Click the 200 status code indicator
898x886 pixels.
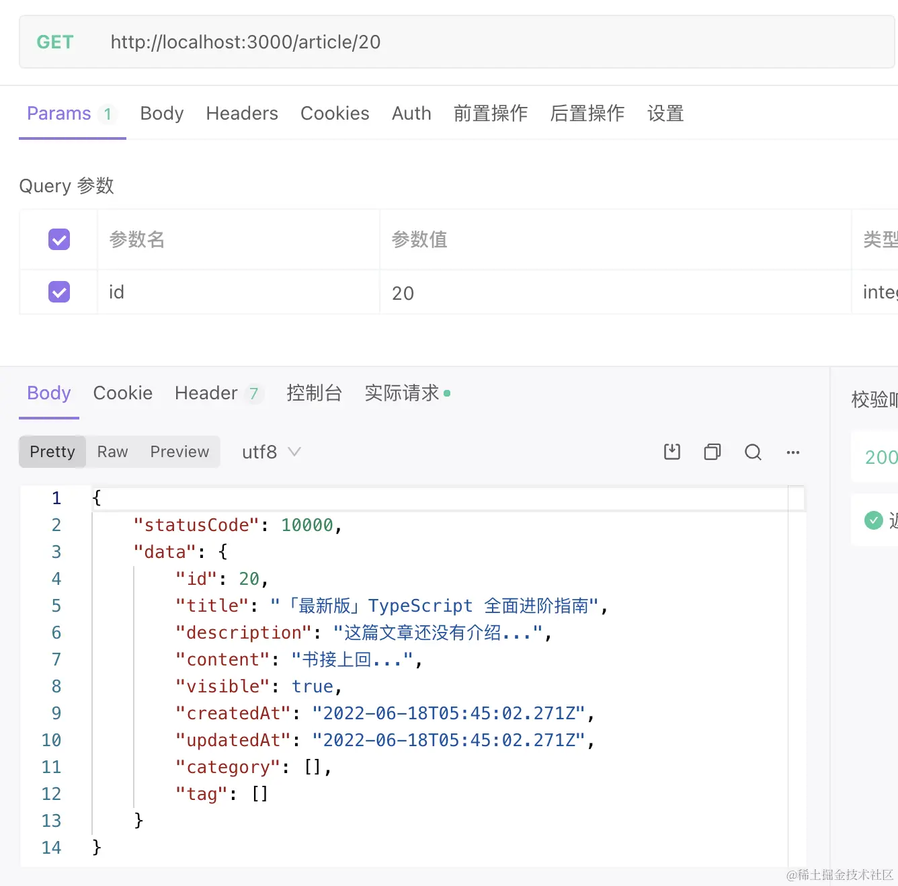[x=881, y=458]
